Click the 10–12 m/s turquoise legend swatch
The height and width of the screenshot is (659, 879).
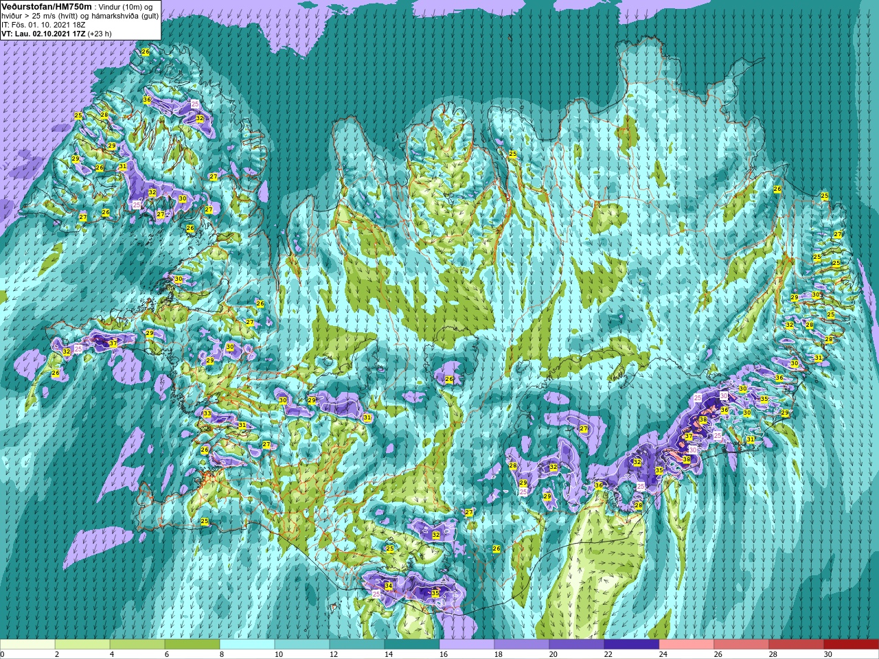point(302,645)
